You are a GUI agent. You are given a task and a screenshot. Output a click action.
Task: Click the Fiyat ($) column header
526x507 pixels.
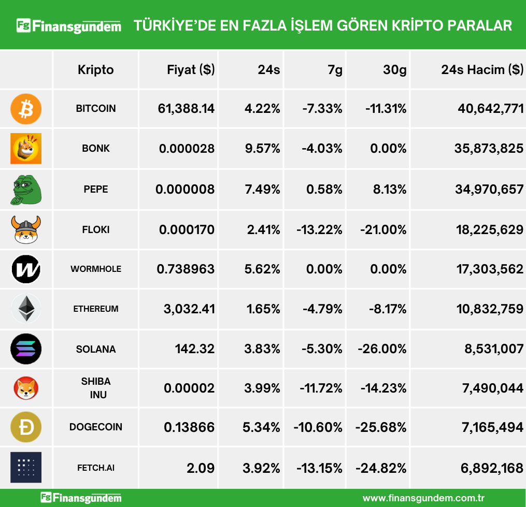pyautogui.click(x=191, y=70)
